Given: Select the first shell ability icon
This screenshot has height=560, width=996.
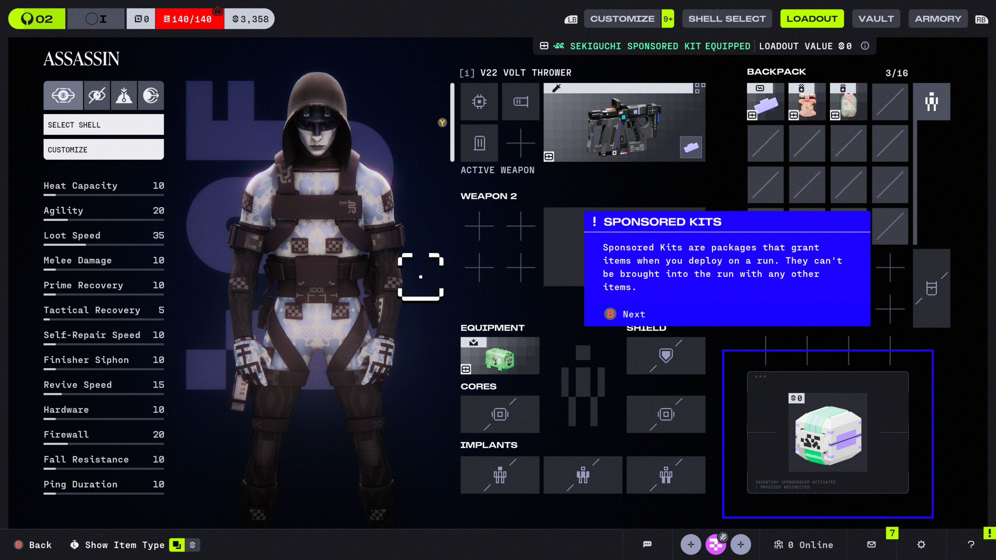Looking at the screenshot, I should point(63,95).
